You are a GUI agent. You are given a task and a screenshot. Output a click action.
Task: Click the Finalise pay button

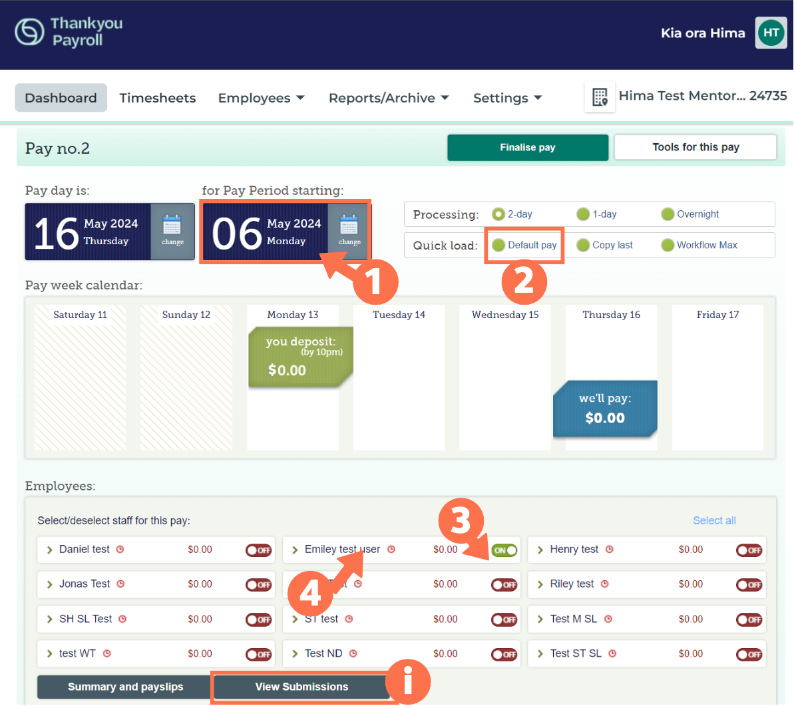tap(527, 147)
